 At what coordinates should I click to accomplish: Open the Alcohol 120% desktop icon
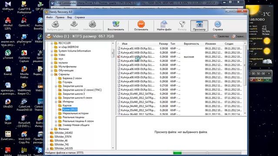(x=8, y=23)
